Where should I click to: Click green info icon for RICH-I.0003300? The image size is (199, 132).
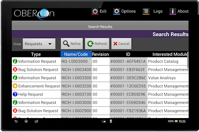pyautogui.click(x=15, y=78)
